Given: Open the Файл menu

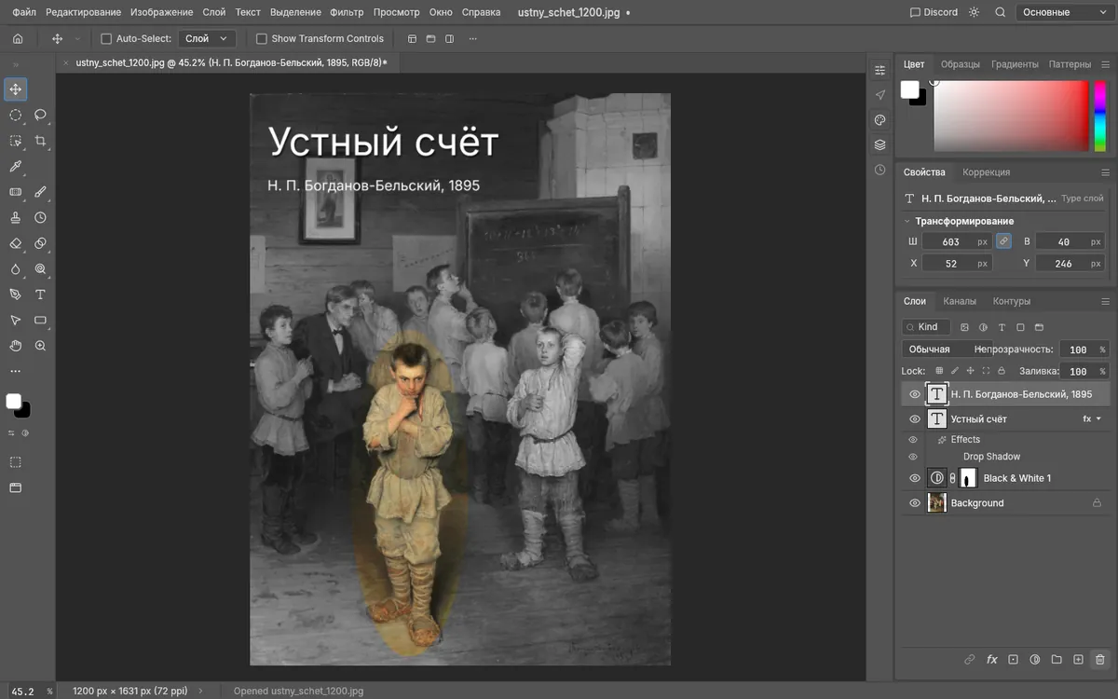Looking at the screenshot, I should (x=24, y=12).
